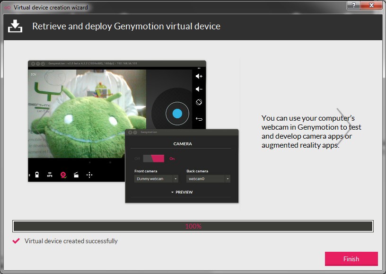
Task: Click the Finish button
Action: click(351, 259)
